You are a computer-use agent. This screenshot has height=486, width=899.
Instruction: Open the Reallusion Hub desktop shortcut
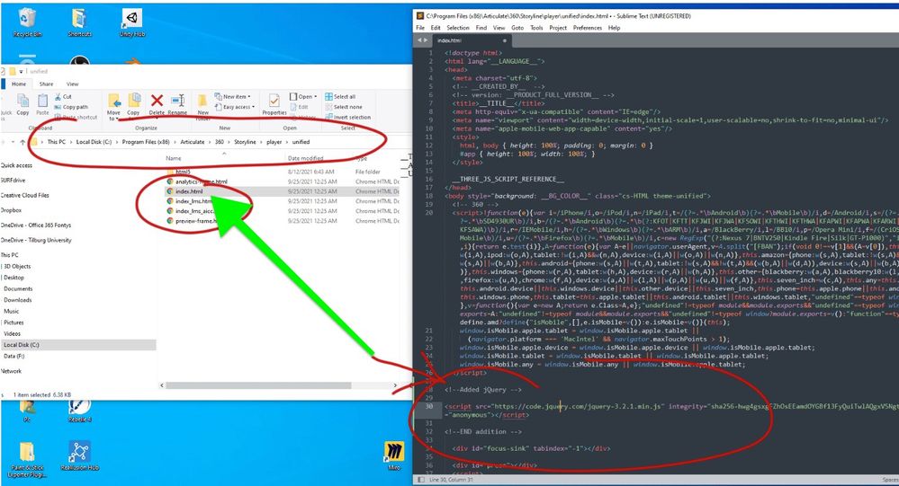[x=80, y=455]
